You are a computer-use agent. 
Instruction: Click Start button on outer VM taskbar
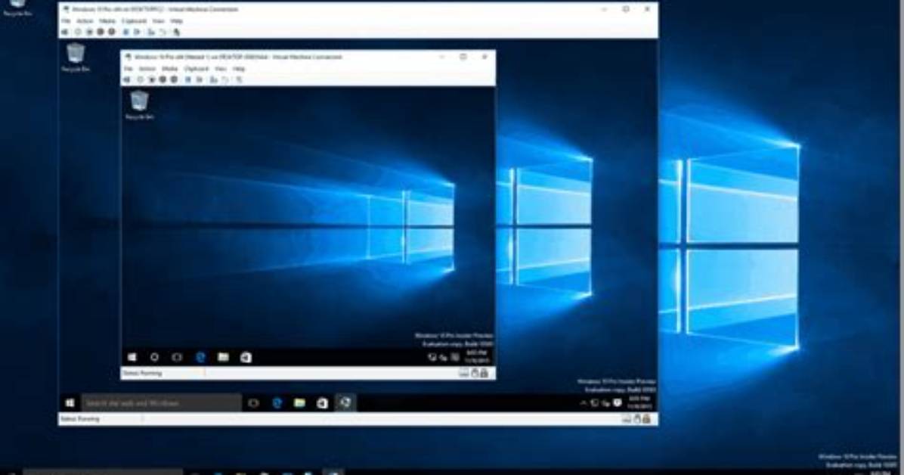click(70, 403)
